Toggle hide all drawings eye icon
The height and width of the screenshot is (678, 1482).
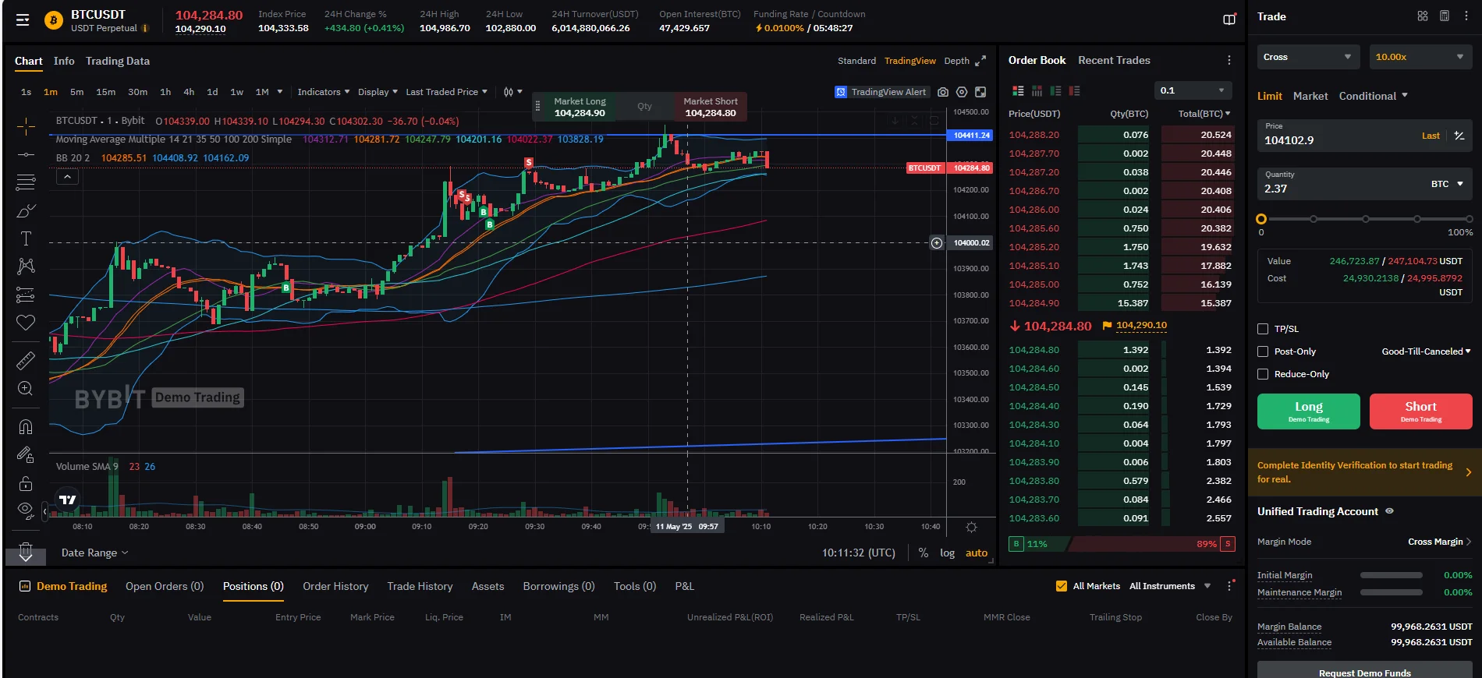pos(26,510)
